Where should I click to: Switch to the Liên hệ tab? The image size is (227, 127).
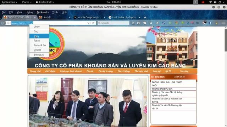coord(54,17)
